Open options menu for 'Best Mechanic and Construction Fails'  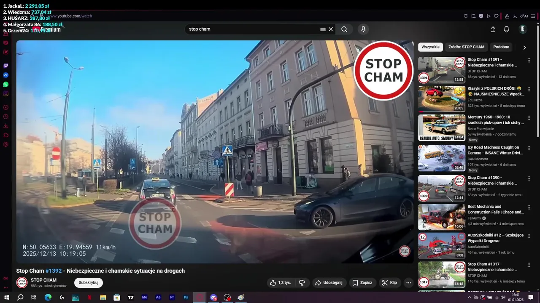(529, 207)
